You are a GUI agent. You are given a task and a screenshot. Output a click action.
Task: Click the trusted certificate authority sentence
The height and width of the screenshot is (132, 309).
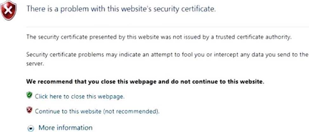pyautogui.click(x=159, y=37)
